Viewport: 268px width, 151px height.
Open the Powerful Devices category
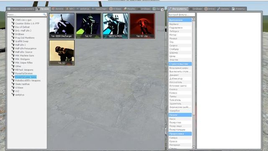click(x=24, y=73)
